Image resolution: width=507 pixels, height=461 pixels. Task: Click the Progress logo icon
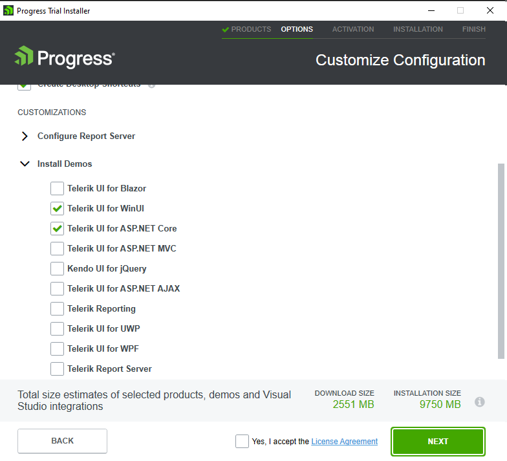[x=24, y=57]
